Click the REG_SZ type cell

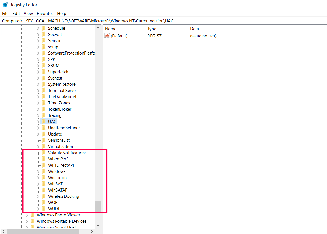pos(155,36)
